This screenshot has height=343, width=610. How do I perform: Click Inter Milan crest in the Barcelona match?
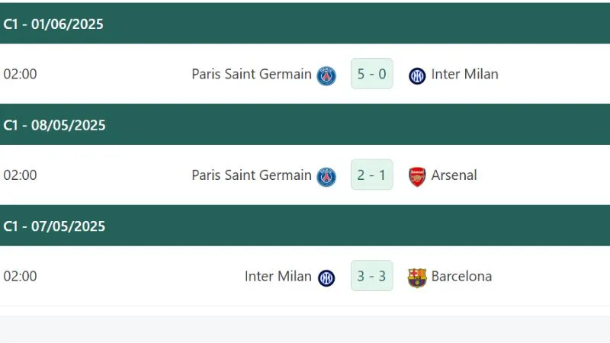pyautogui.click(x=326, y=278)
